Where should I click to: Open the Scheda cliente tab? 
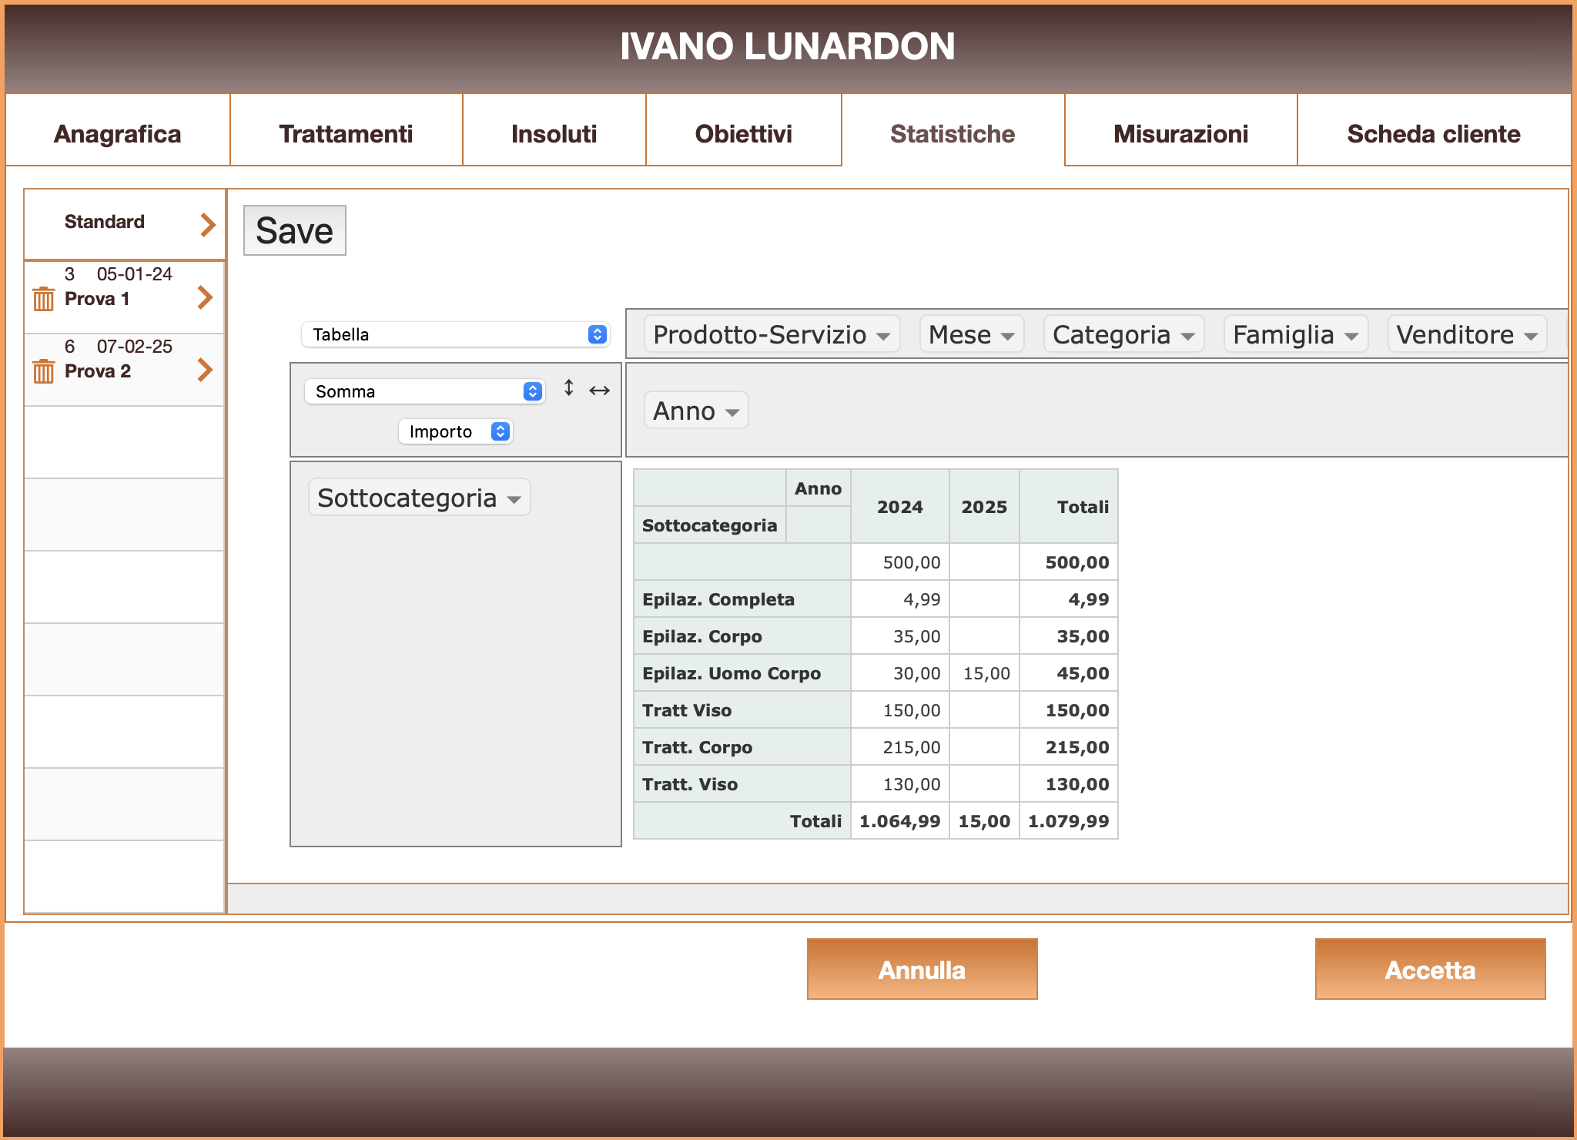(1433, 133)
